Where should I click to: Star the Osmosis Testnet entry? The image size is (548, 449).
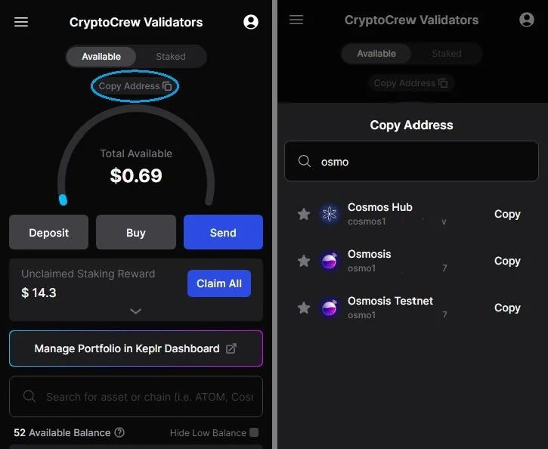[304, 308]
